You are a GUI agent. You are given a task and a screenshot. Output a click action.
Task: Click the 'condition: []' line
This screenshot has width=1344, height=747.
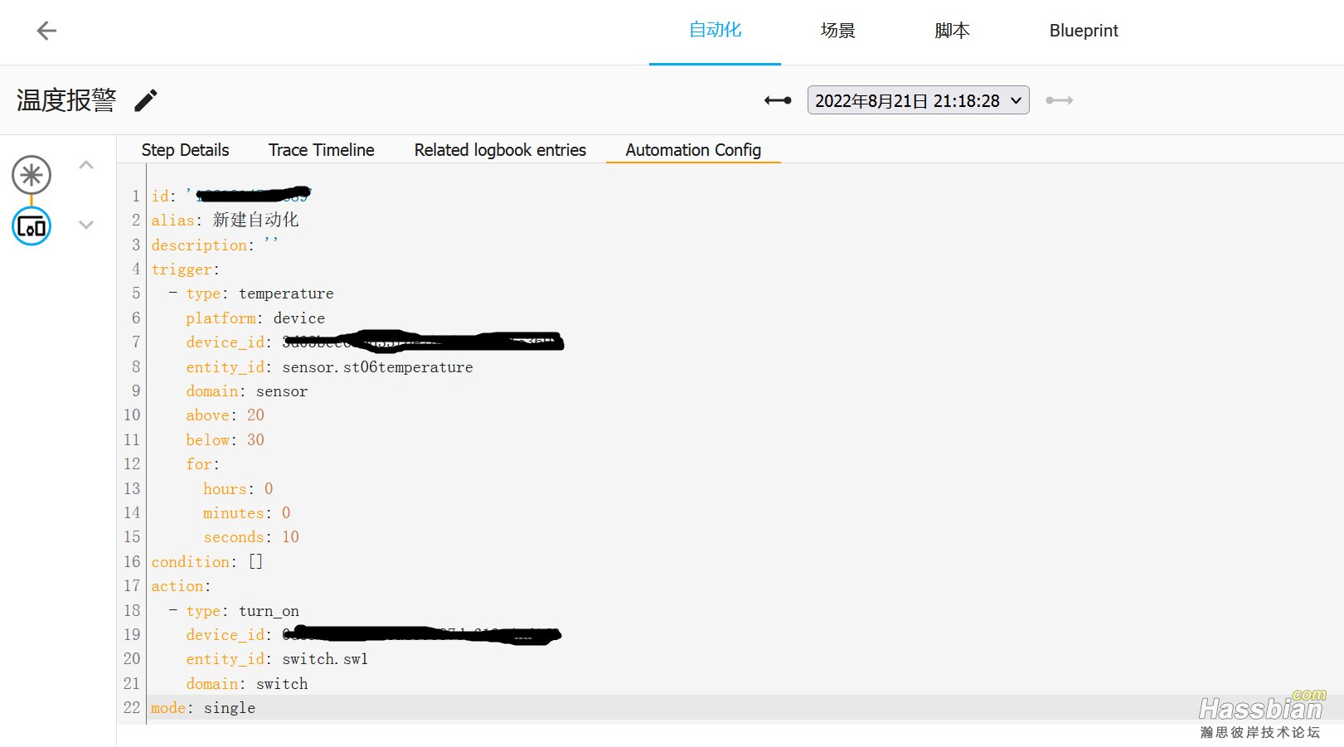[x=207, y=562]
